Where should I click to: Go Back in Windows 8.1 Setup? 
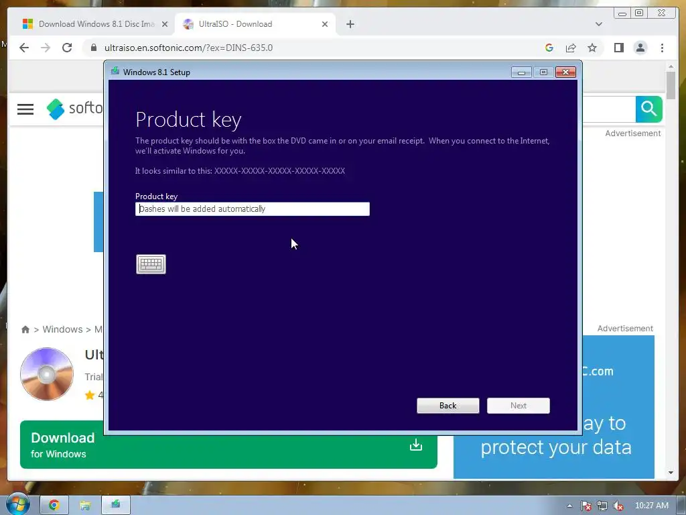(448, 406)
